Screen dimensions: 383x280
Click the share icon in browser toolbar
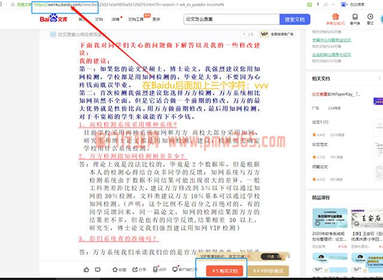coord(326,4)
